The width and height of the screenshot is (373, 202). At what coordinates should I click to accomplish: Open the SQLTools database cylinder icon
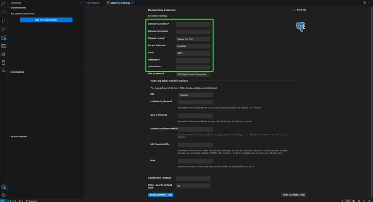point(3,63)
